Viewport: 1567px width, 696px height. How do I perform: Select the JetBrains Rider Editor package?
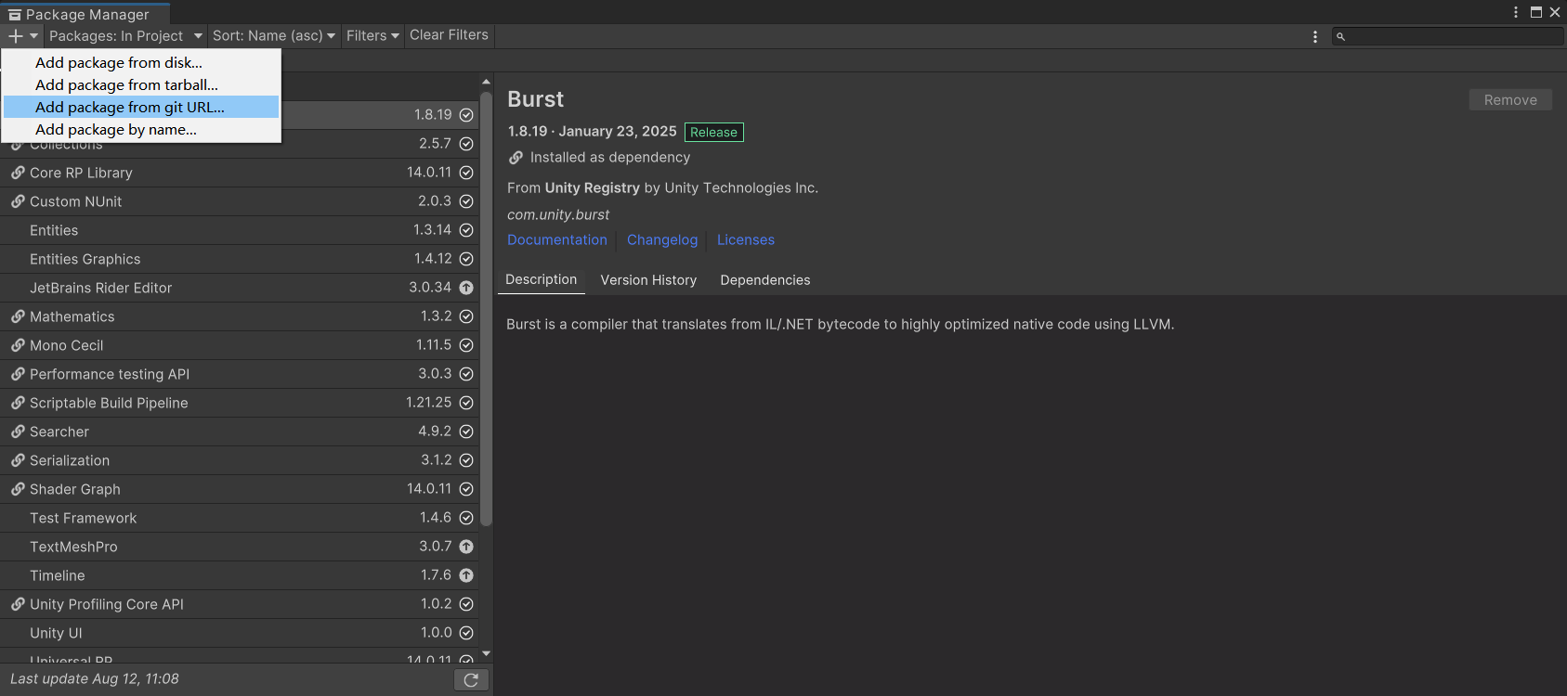240,288
